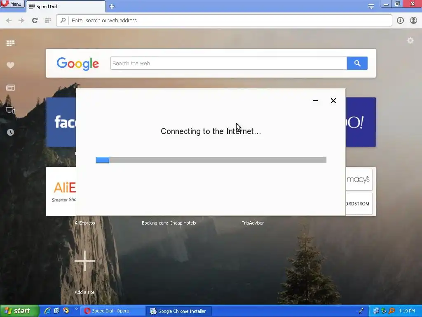
Task: Click Booking.com: Cheap Hotels label
Action: 169,223
